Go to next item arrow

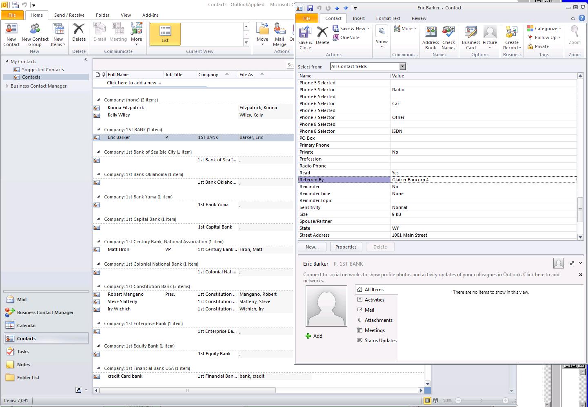346,8
